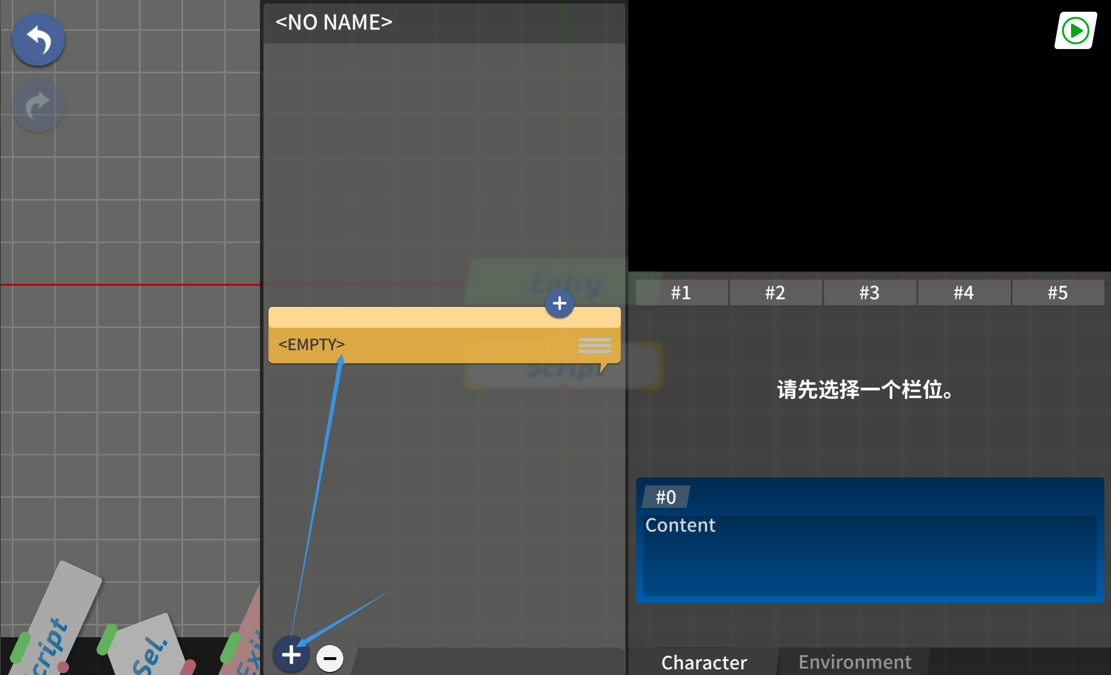Open the hamburger menu on the EMPTY node
This screenshot has height=675, width=1111.
pos(594,345)
